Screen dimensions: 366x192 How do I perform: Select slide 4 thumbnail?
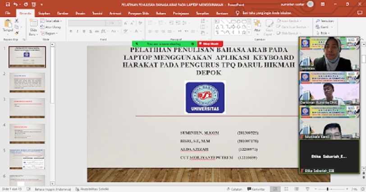(x=27, y=134)
